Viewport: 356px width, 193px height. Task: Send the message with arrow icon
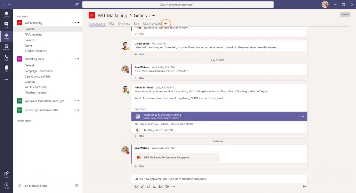(304, 186)
